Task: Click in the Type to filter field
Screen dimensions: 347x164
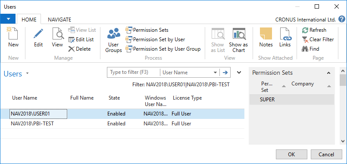Action: pos(134,72)
